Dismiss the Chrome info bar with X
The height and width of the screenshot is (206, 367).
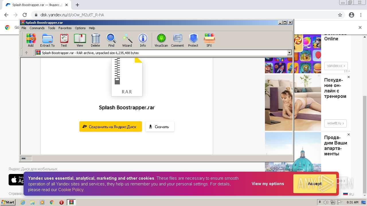tap(360, 27)
